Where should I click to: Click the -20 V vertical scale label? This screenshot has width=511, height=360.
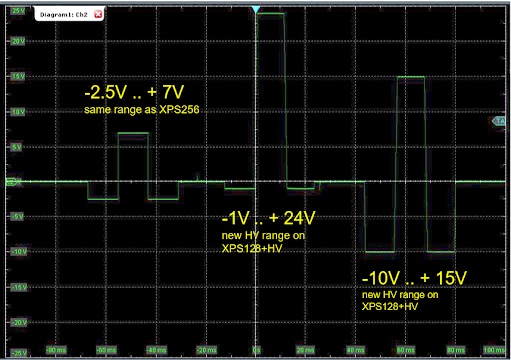pyautogui.click(x=19, y=322)
